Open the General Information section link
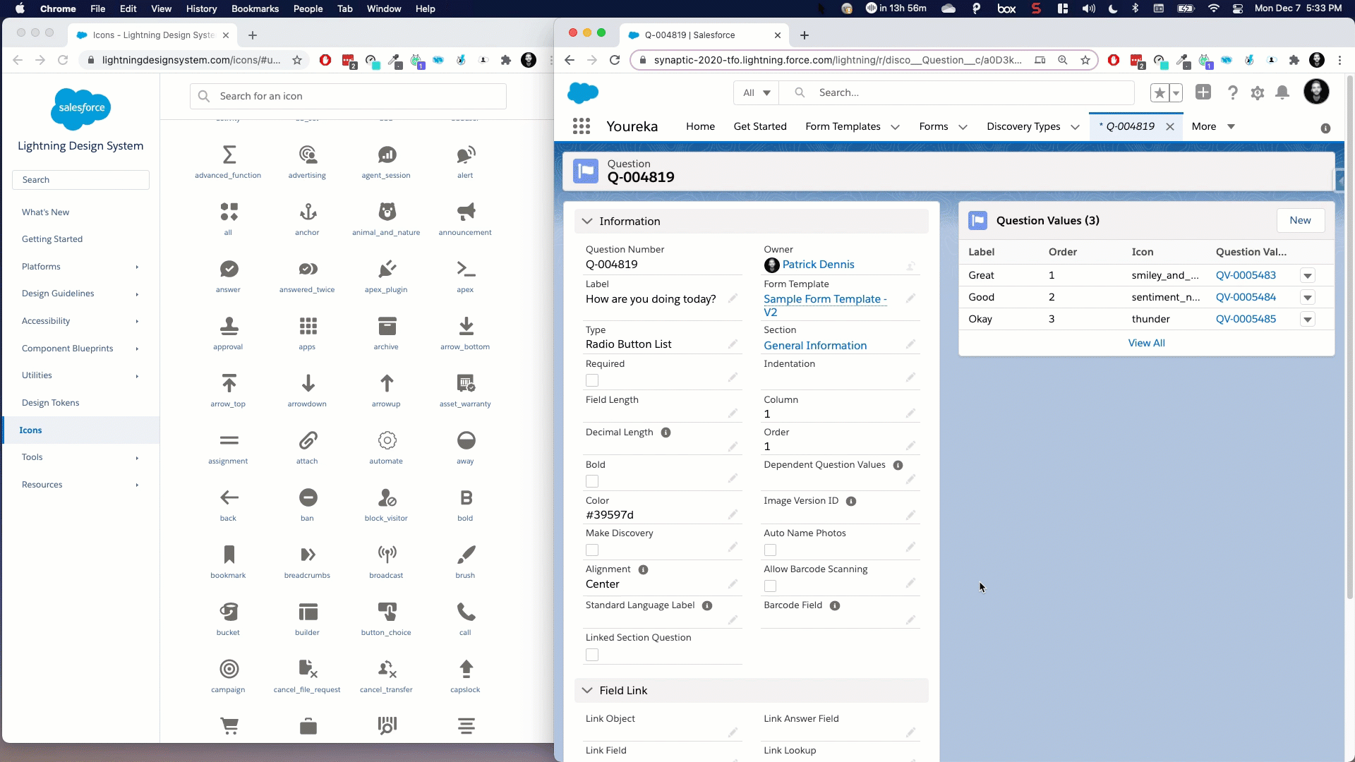The image size is (1355, 762). coord(815,346)
